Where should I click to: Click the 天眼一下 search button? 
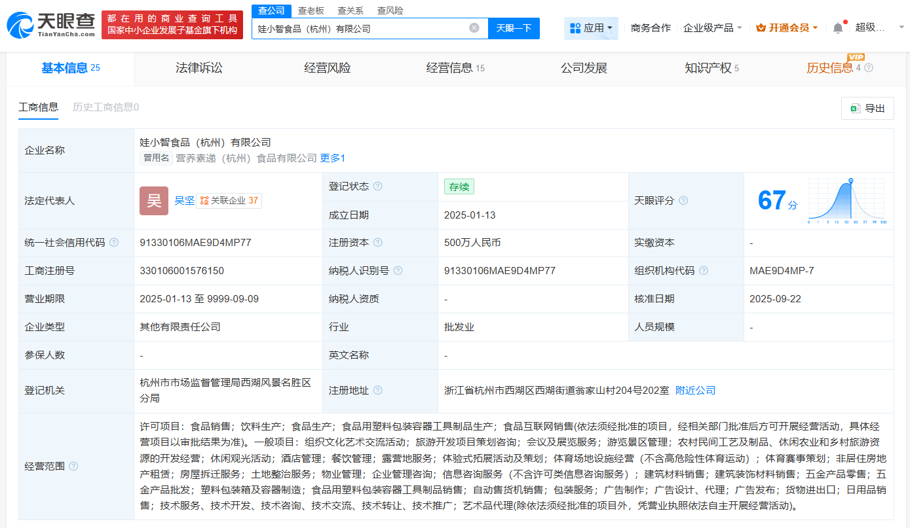click(514, 28)
